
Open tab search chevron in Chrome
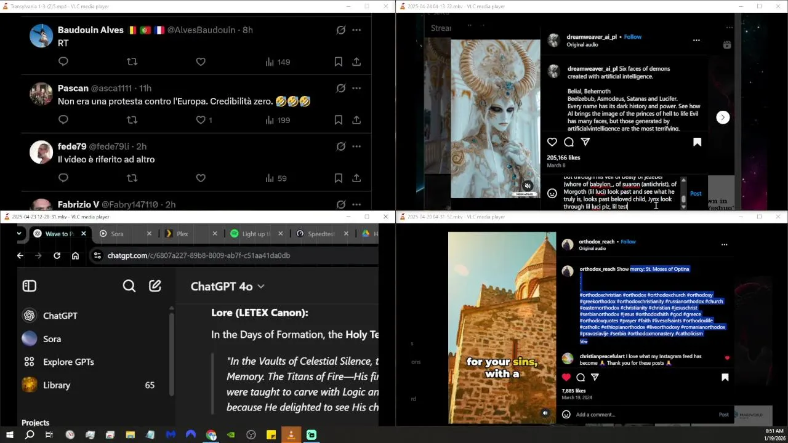tap(19, 233)
